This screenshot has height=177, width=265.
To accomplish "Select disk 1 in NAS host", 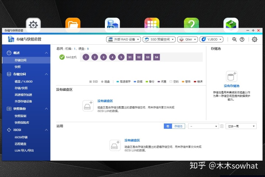I will pyautogui.click(x=86, y=57).
